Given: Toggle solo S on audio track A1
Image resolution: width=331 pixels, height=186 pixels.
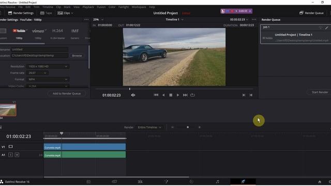Looking at the screenshot, I should point(10,155).
